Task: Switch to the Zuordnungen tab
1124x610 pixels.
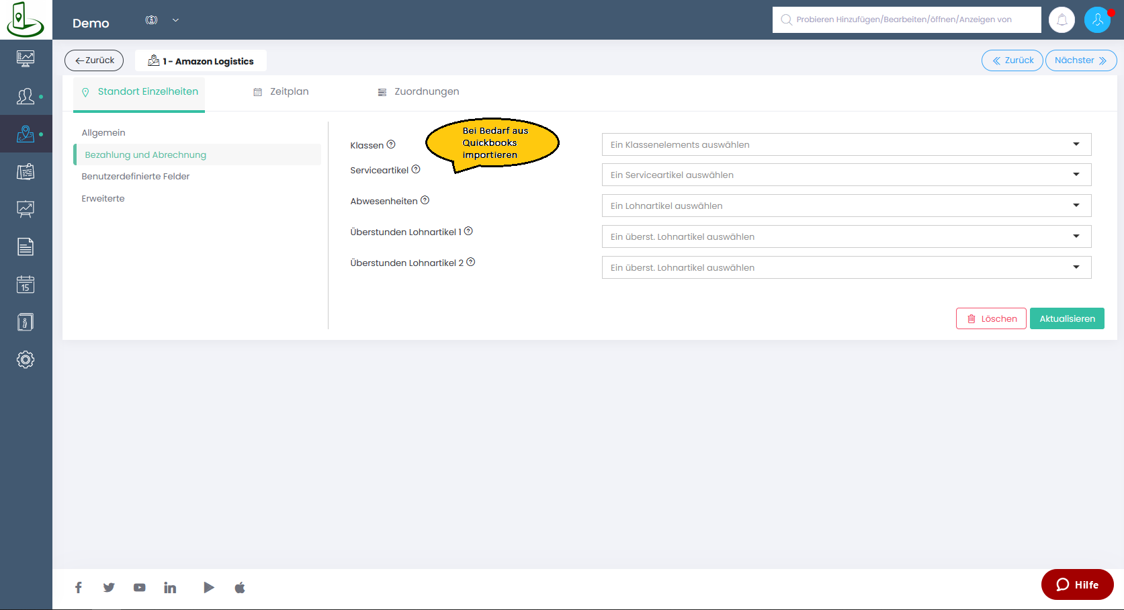Action: [419, 92]
